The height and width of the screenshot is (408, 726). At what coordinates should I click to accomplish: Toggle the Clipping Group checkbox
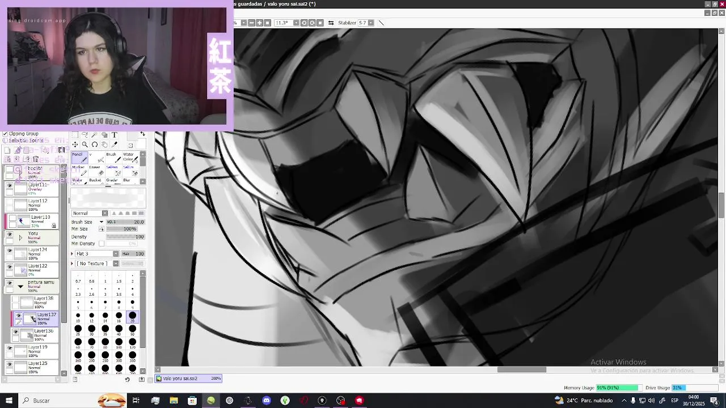coord(5,134)
